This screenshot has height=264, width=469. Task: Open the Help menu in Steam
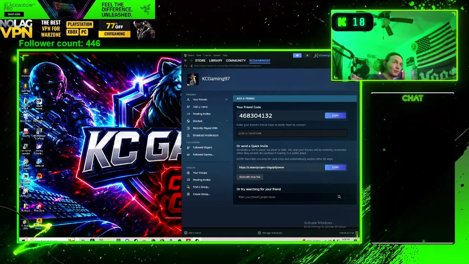tap(225, 55)
